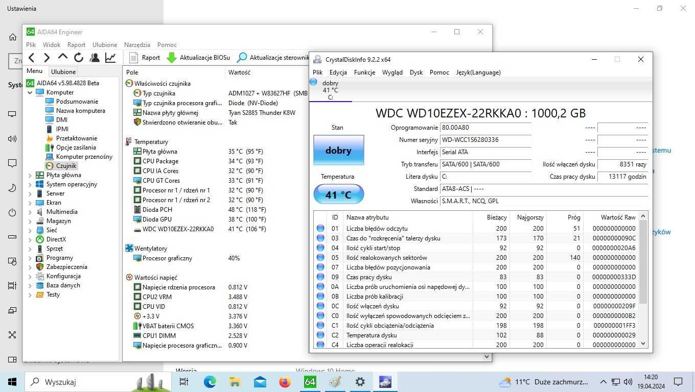This screenshot has height=392, width=695.
Task: Open the Mail app from the taskbar
Action: pos(260,382)
